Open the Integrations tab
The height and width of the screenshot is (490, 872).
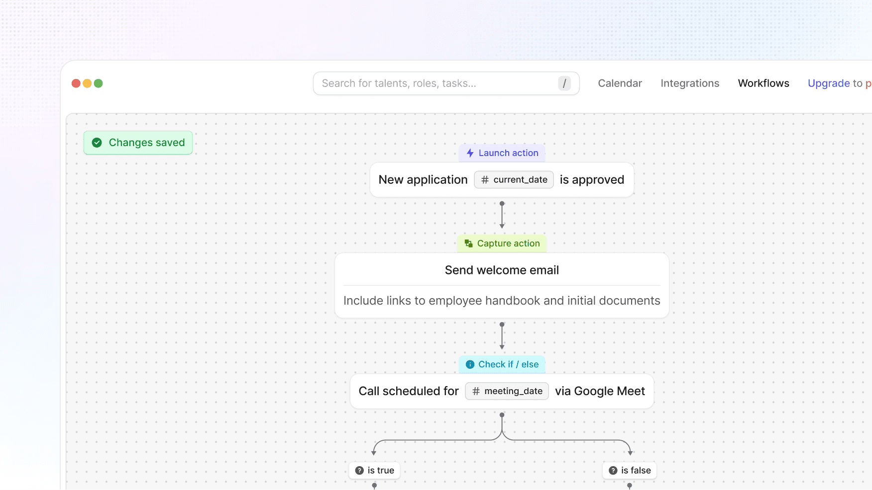click(x=689, y=83)
